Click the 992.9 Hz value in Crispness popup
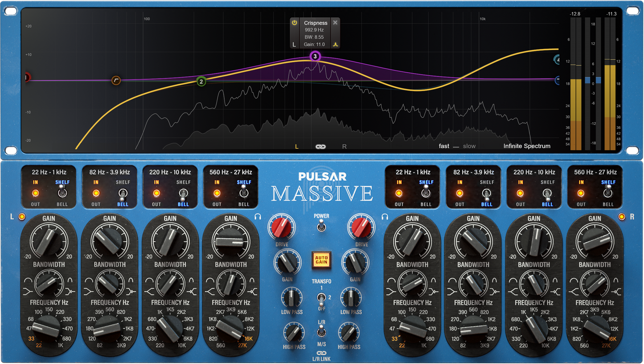 314,30
